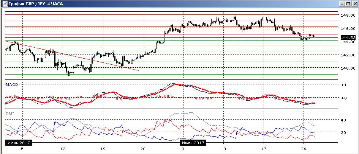The width and height of the screenshot is (359, 154).
Task: Click date label 17 on time axis
Action: (264, 149)
